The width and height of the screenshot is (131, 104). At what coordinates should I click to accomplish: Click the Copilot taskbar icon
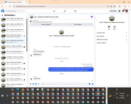tap(13, 89)
